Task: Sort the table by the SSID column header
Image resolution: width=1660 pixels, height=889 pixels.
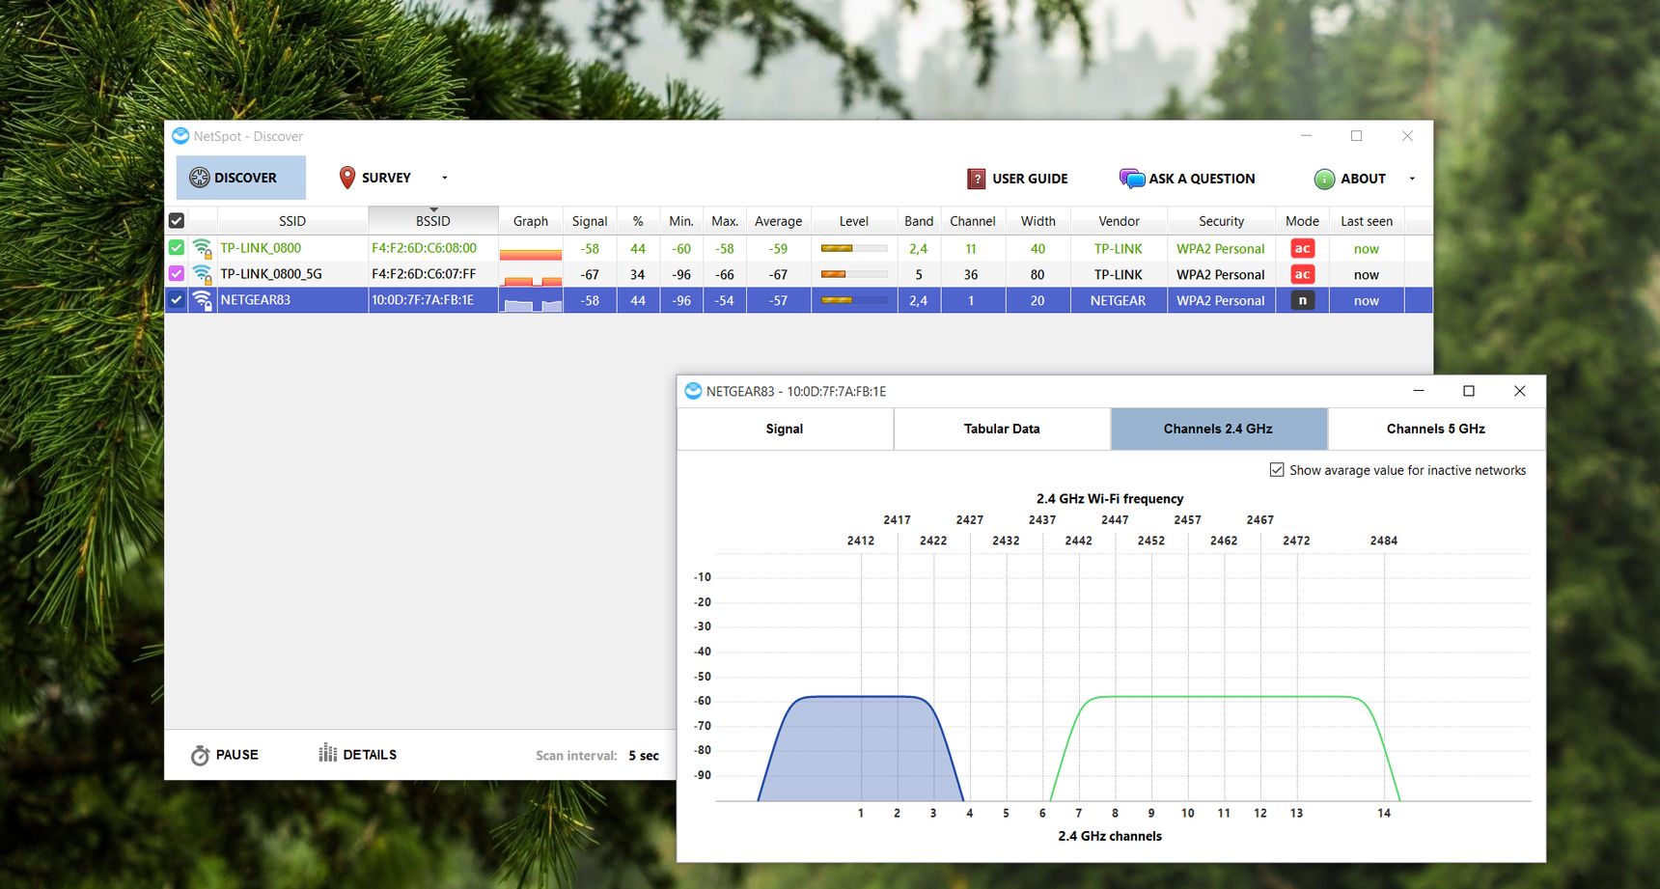Action: (x=292, y=221)
